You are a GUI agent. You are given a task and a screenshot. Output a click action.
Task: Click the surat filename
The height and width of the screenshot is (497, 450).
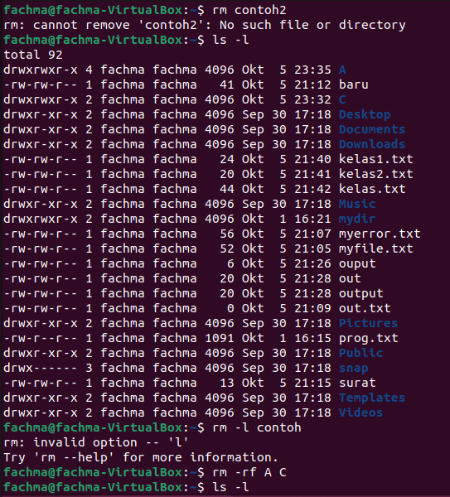point(357,383)
